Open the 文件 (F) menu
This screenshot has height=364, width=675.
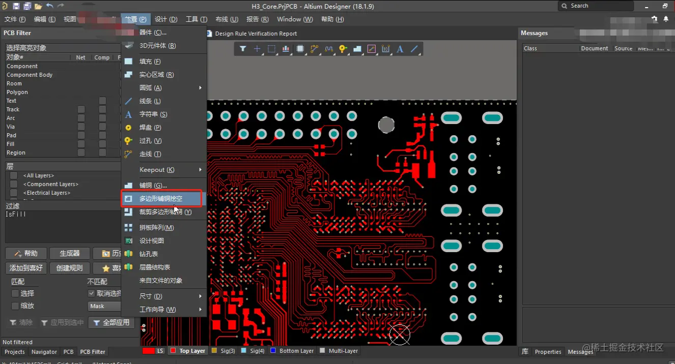coord(15,19)
